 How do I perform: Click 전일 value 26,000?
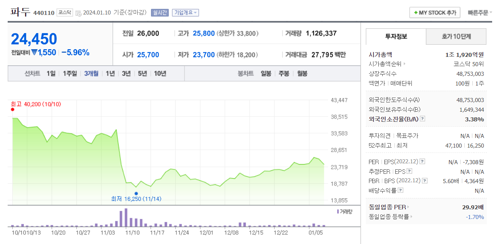148,33
